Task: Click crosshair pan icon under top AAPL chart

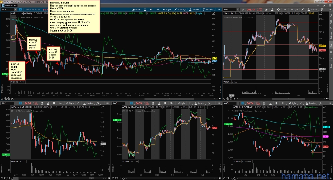Action: click(2, 99)
